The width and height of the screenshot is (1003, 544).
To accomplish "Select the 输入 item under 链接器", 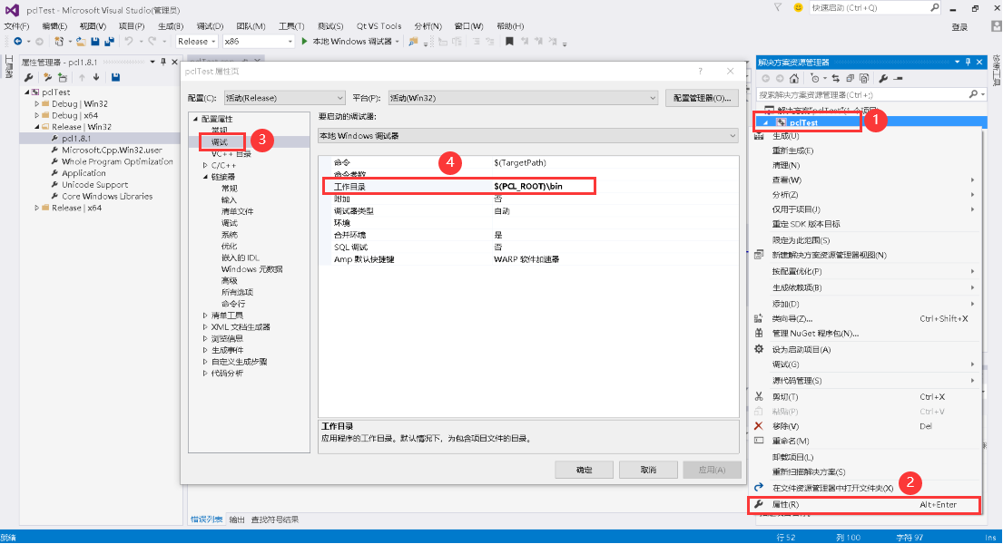I will point(229,200).
